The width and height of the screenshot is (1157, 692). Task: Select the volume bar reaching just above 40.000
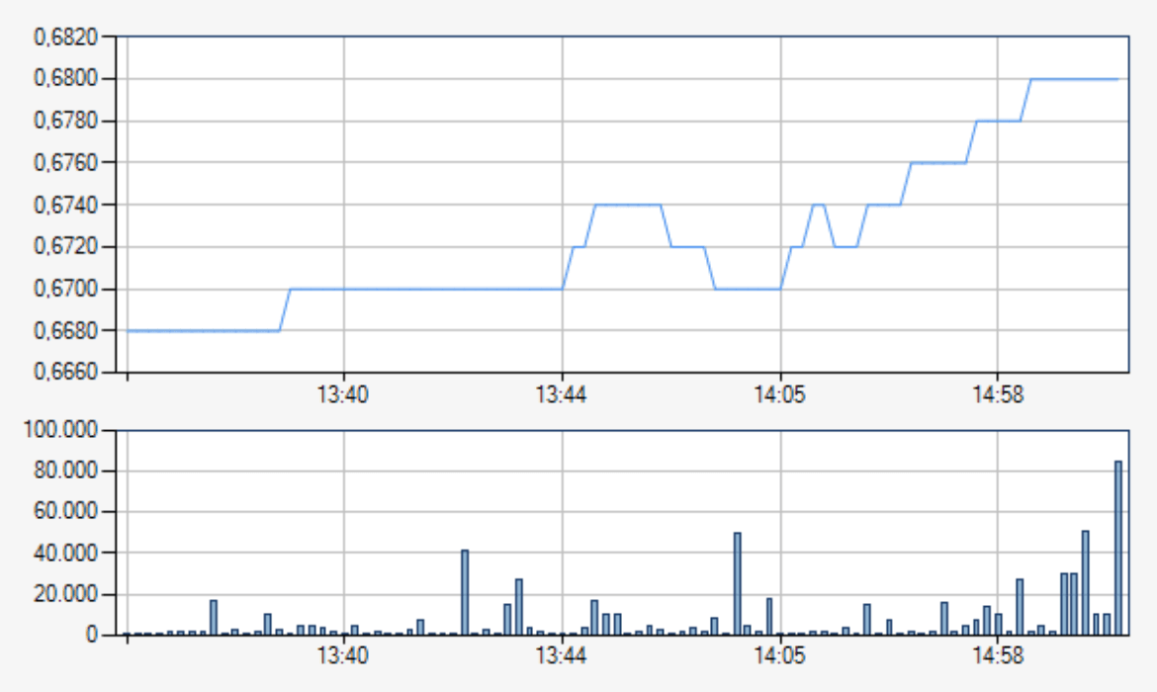pos(465,592)
